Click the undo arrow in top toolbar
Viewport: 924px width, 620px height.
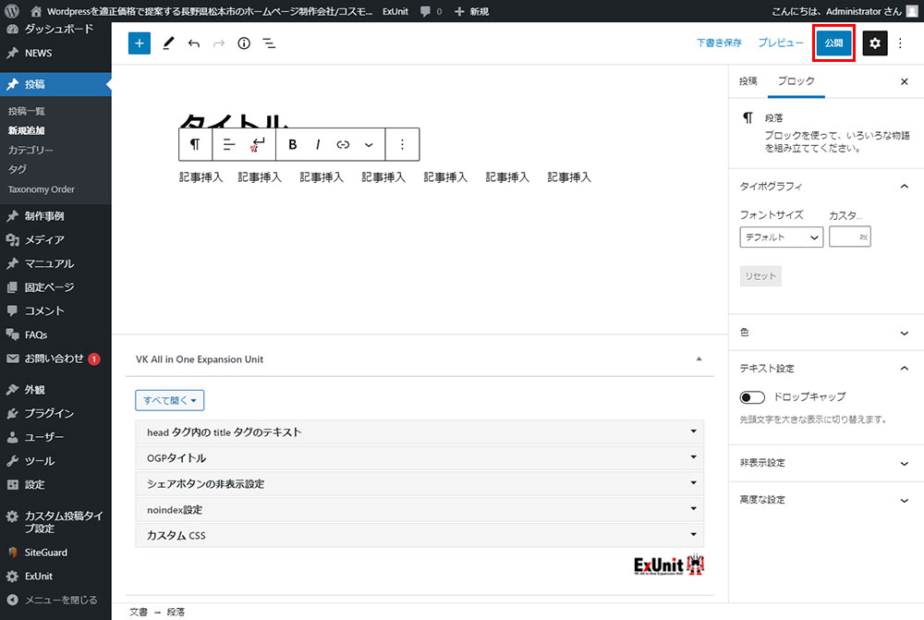coord(193,43)
